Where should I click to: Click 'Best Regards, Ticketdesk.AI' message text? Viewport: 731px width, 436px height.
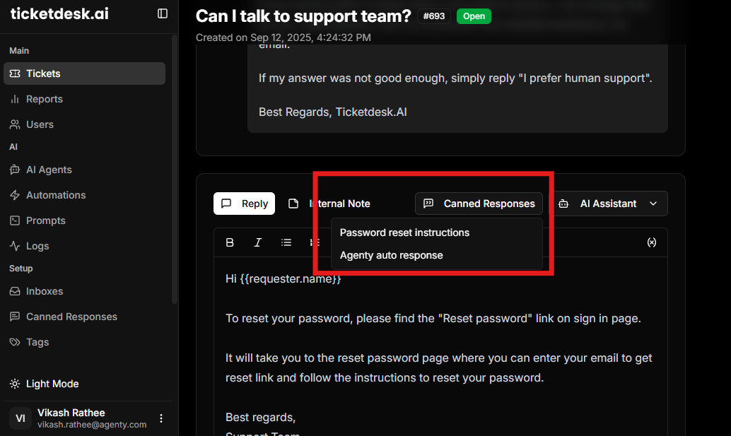(333, 112)
